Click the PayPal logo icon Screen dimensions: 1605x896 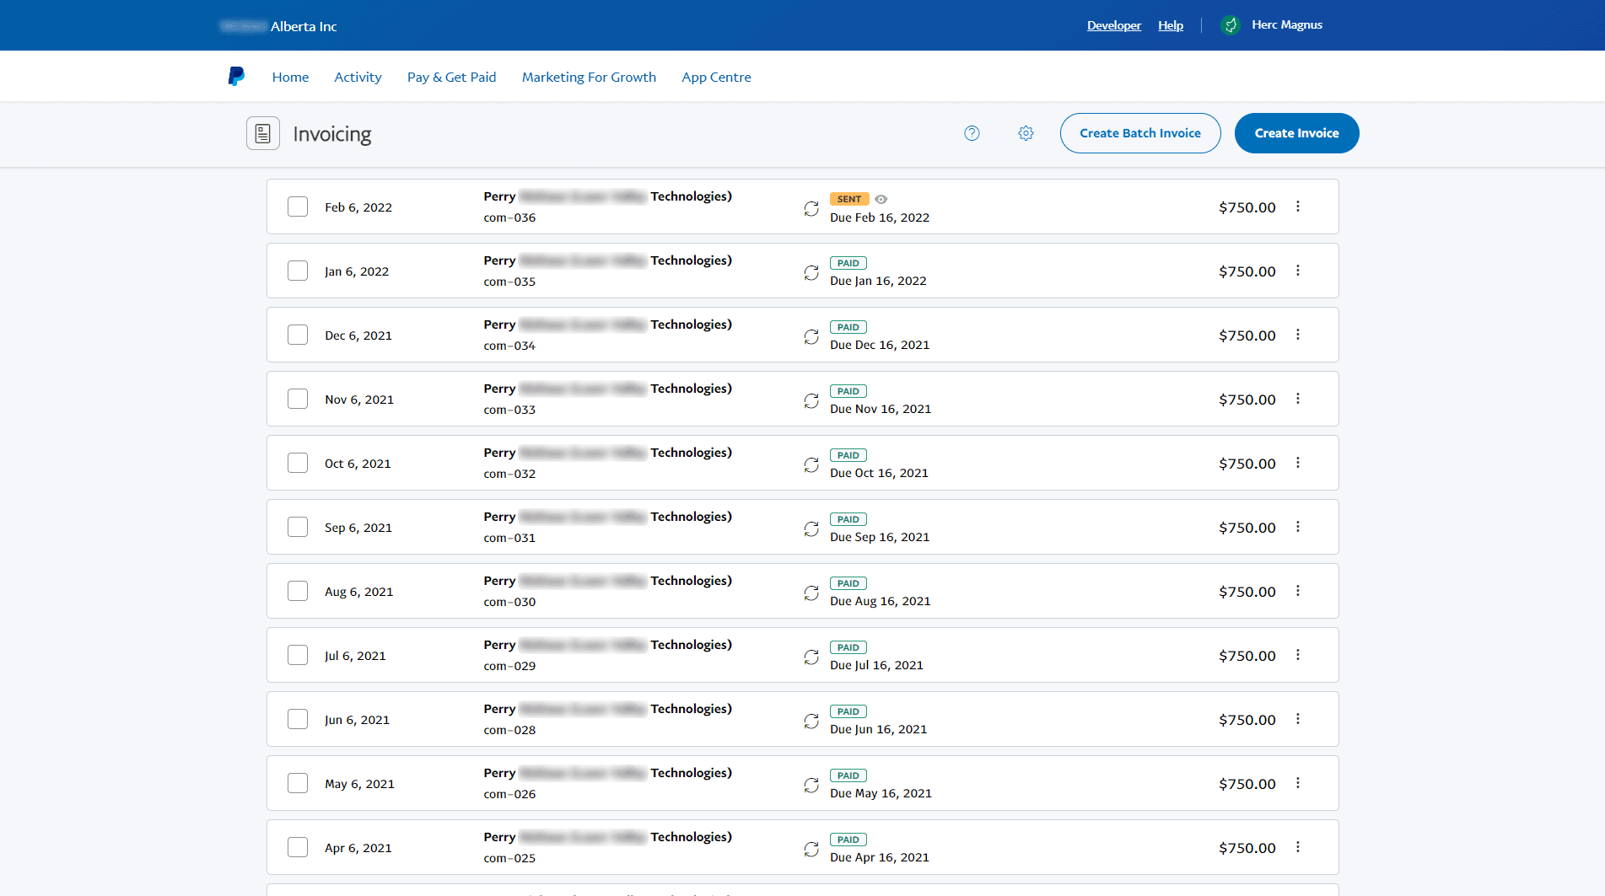coord(236,77)
